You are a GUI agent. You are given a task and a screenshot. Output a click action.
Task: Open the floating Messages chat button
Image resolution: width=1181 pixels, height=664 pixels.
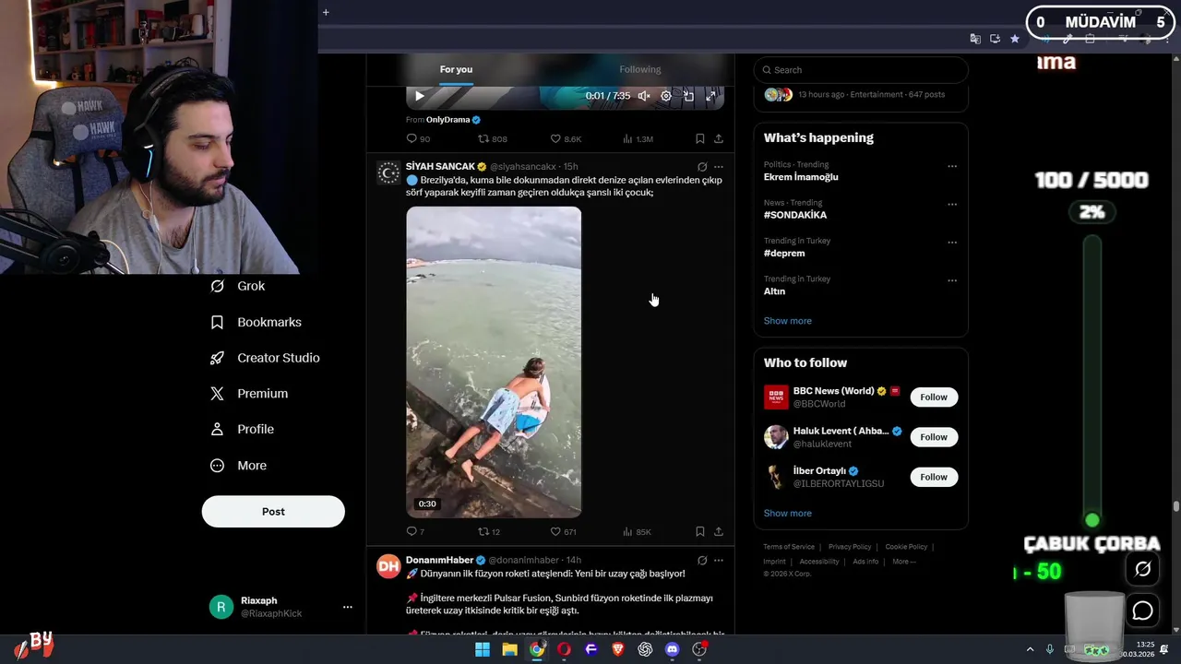(1142, 611)
